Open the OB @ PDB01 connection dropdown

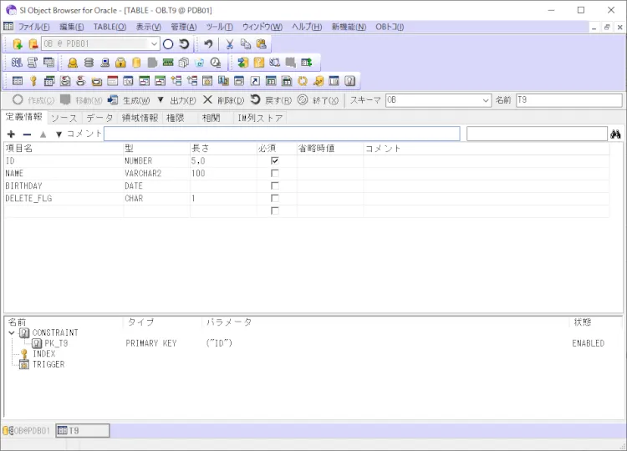click(x=154, y=44)
